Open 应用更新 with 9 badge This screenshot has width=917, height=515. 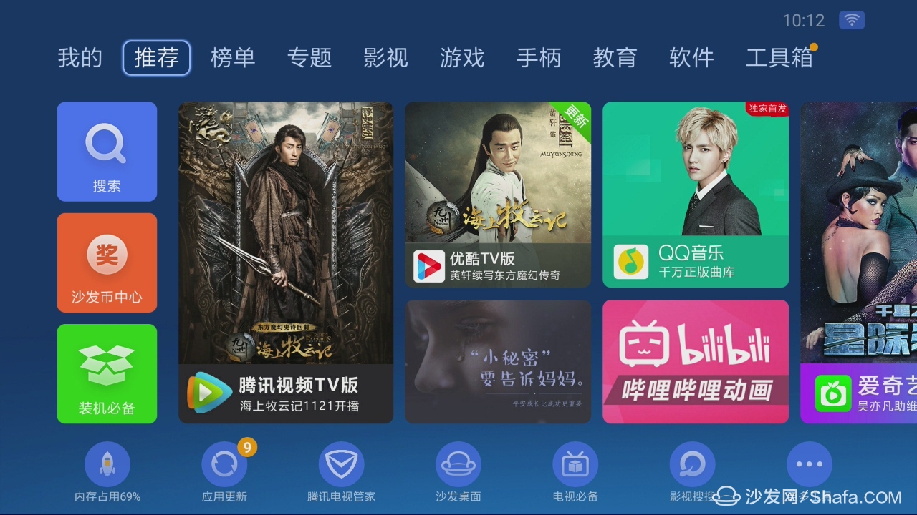coord(224,465)
